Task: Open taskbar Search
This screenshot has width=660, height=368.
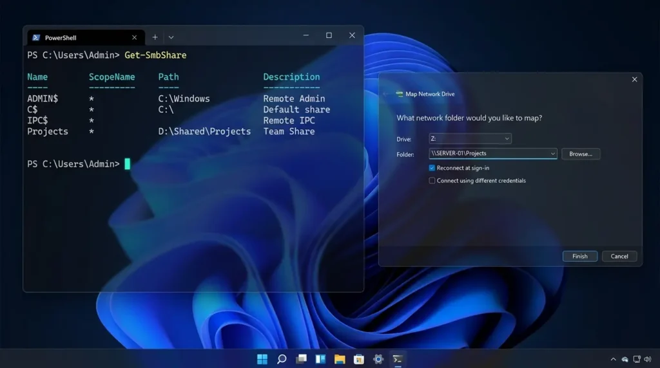Action: click(282, 359)
